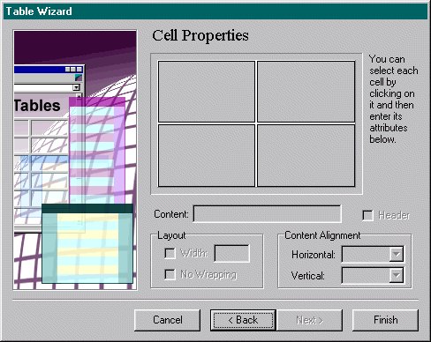Select the bottom-left cell in preview
This screenshot has height=342, width=431.
point(207,155)
